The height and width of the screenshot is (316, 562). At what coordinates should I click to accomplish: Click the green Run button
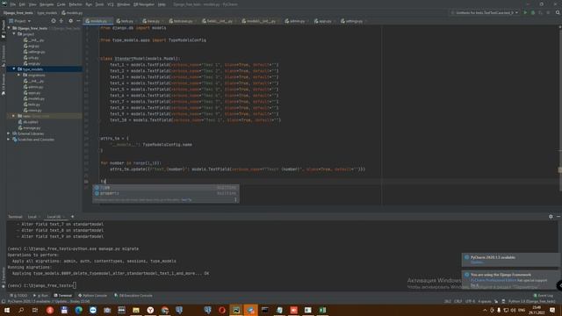(x=525, y=12)
